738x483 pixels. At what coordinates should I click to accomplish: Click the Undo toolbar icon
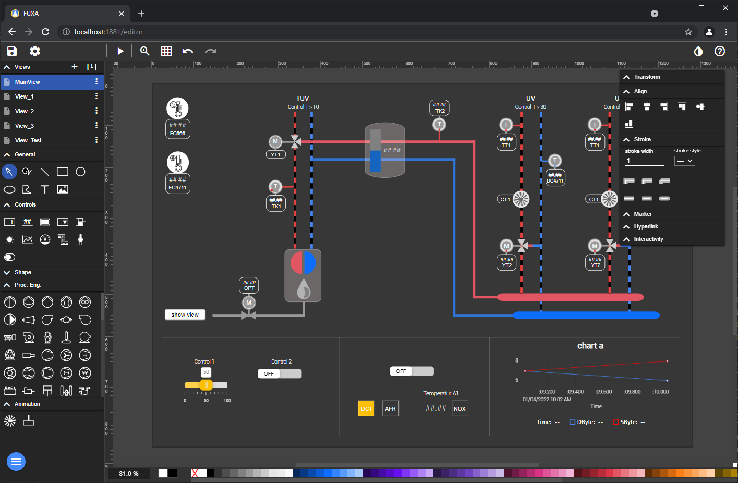[188, 51]
